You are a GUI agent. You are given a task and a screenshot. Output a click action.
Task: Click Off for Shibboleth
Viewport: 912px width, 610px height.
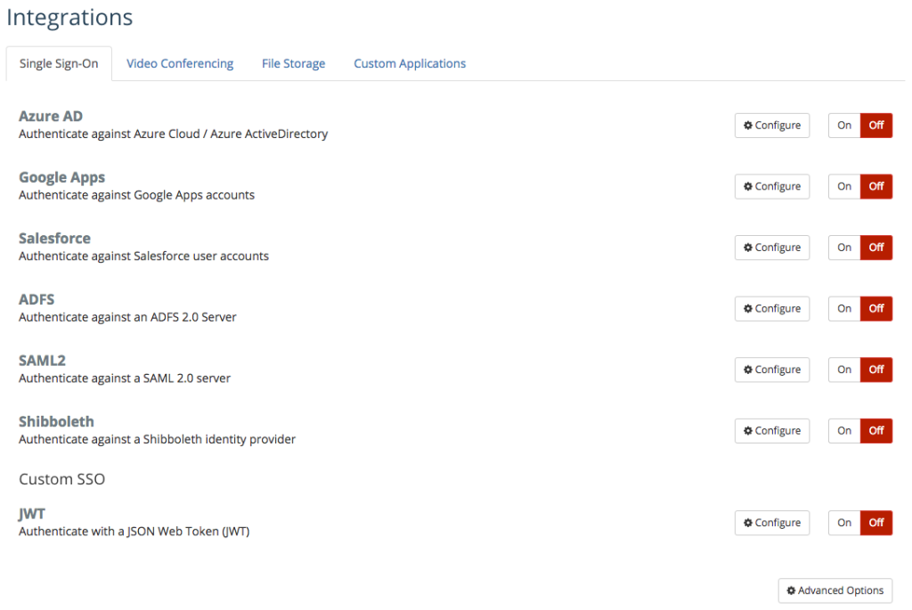point(876,431)
